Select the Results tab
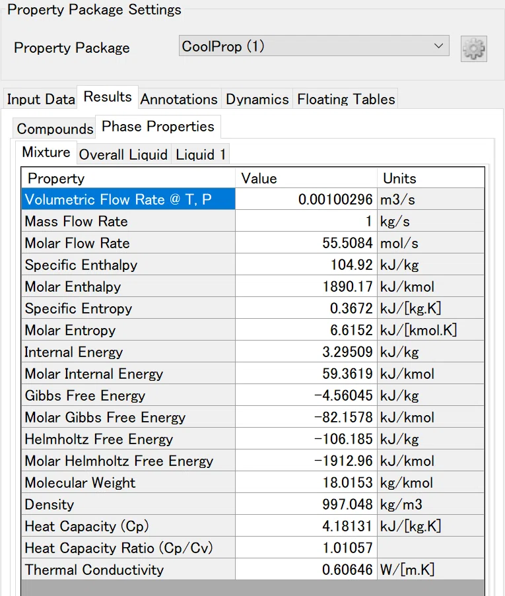Image resolution: width=505 pixels, height=596 pixels. tap(108, 97)
